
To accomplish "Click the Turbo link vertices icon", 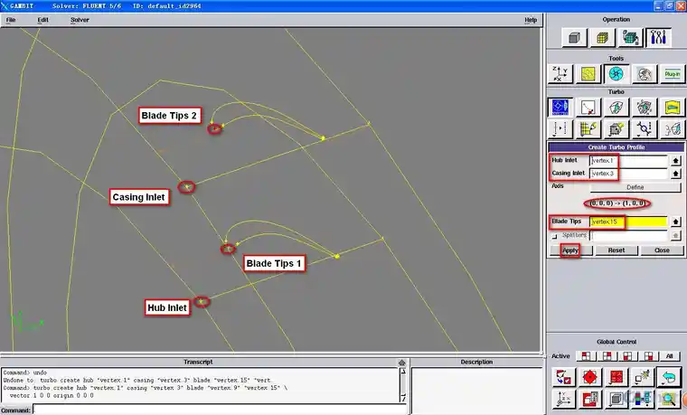I will [x=644, y=128].
